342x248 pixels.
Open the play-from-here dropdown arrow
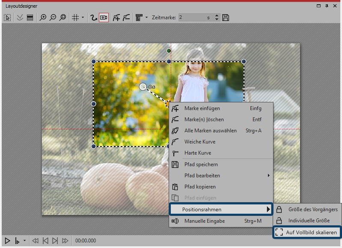coord(24,241)
